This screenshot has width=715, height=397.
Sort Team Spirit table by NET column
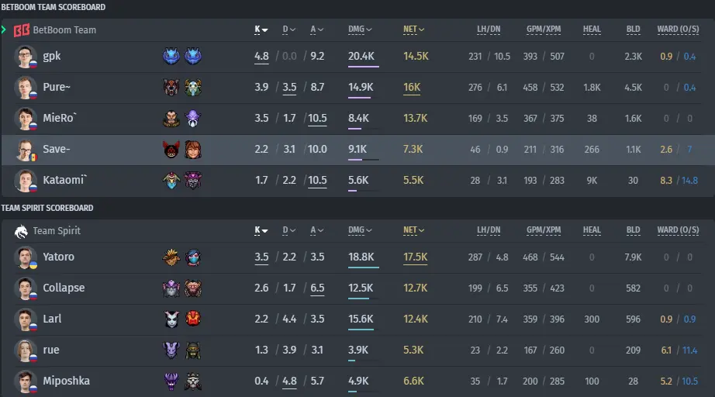point(413,230)
